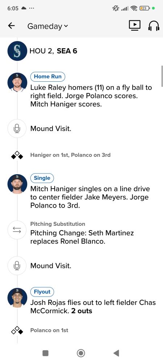Tap the Android recent apps square button
Viewport: 163px width, 363px height.
[46, 353]
